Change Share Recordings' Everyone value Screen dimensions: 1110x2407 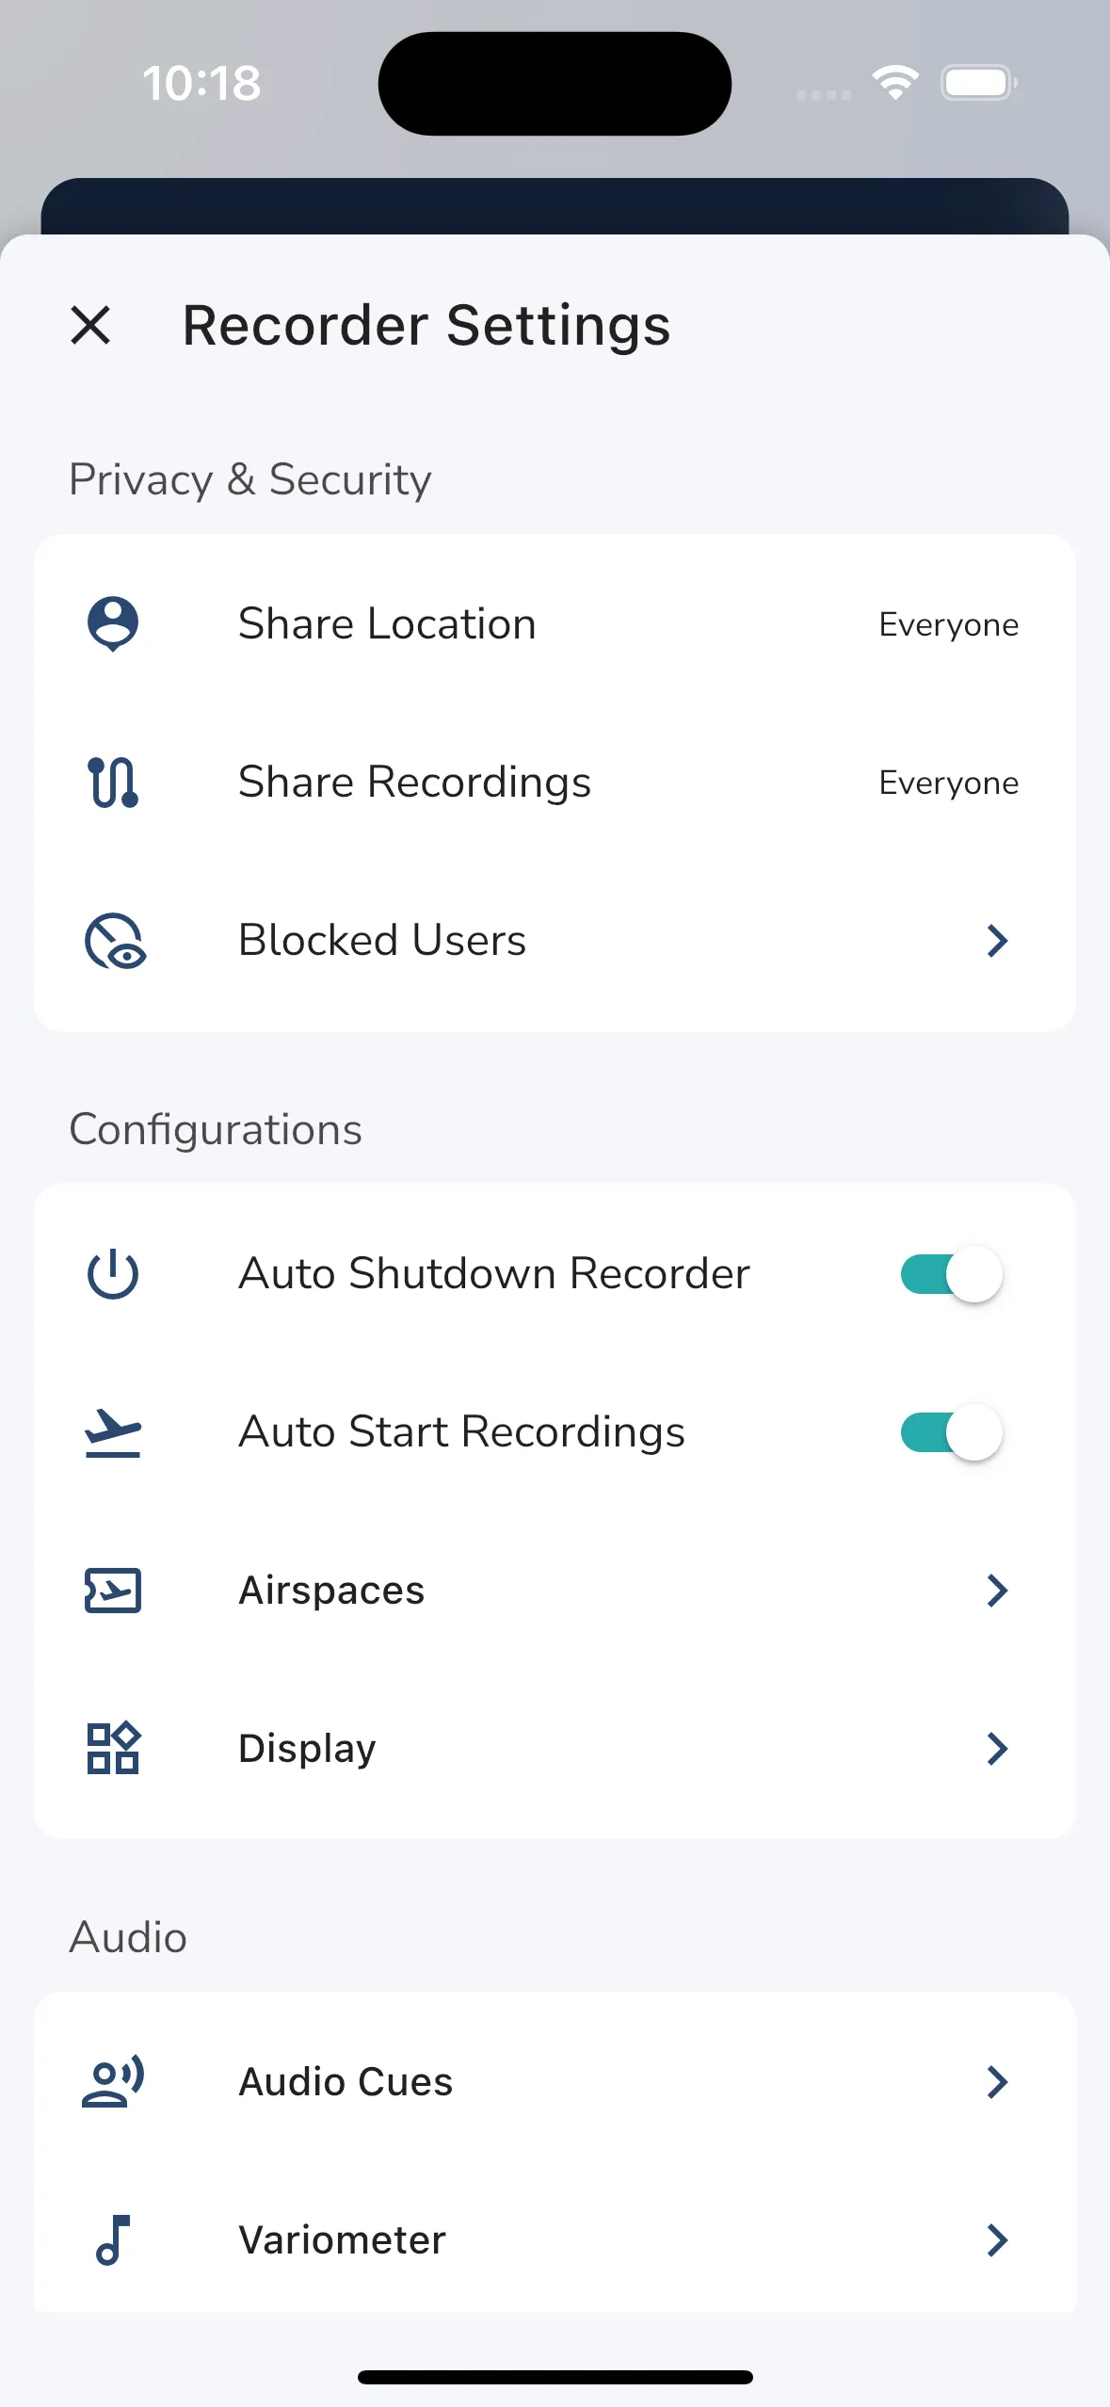pyautogui.click(x=948, y=783)
